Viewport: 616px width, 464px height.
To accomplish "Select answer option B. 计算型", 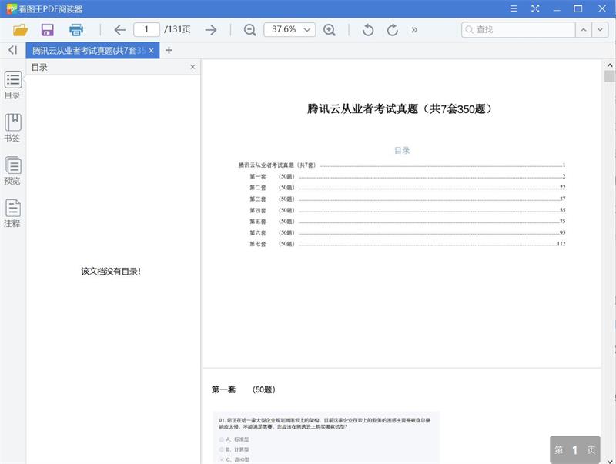I will click(x=235, y=449).
